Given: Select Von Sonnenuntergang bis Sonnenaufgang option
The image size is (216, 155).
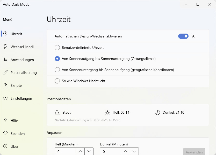Looking at the screenshot, I should [x=57, y=70].
